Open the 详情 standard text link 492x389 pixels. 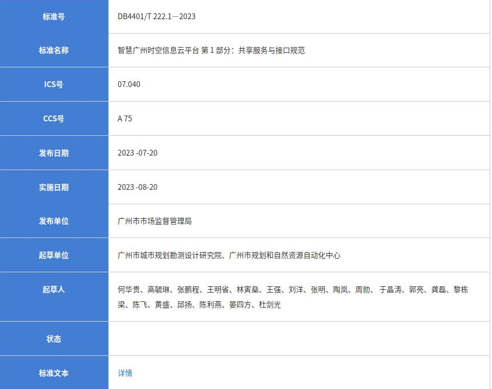125,373
